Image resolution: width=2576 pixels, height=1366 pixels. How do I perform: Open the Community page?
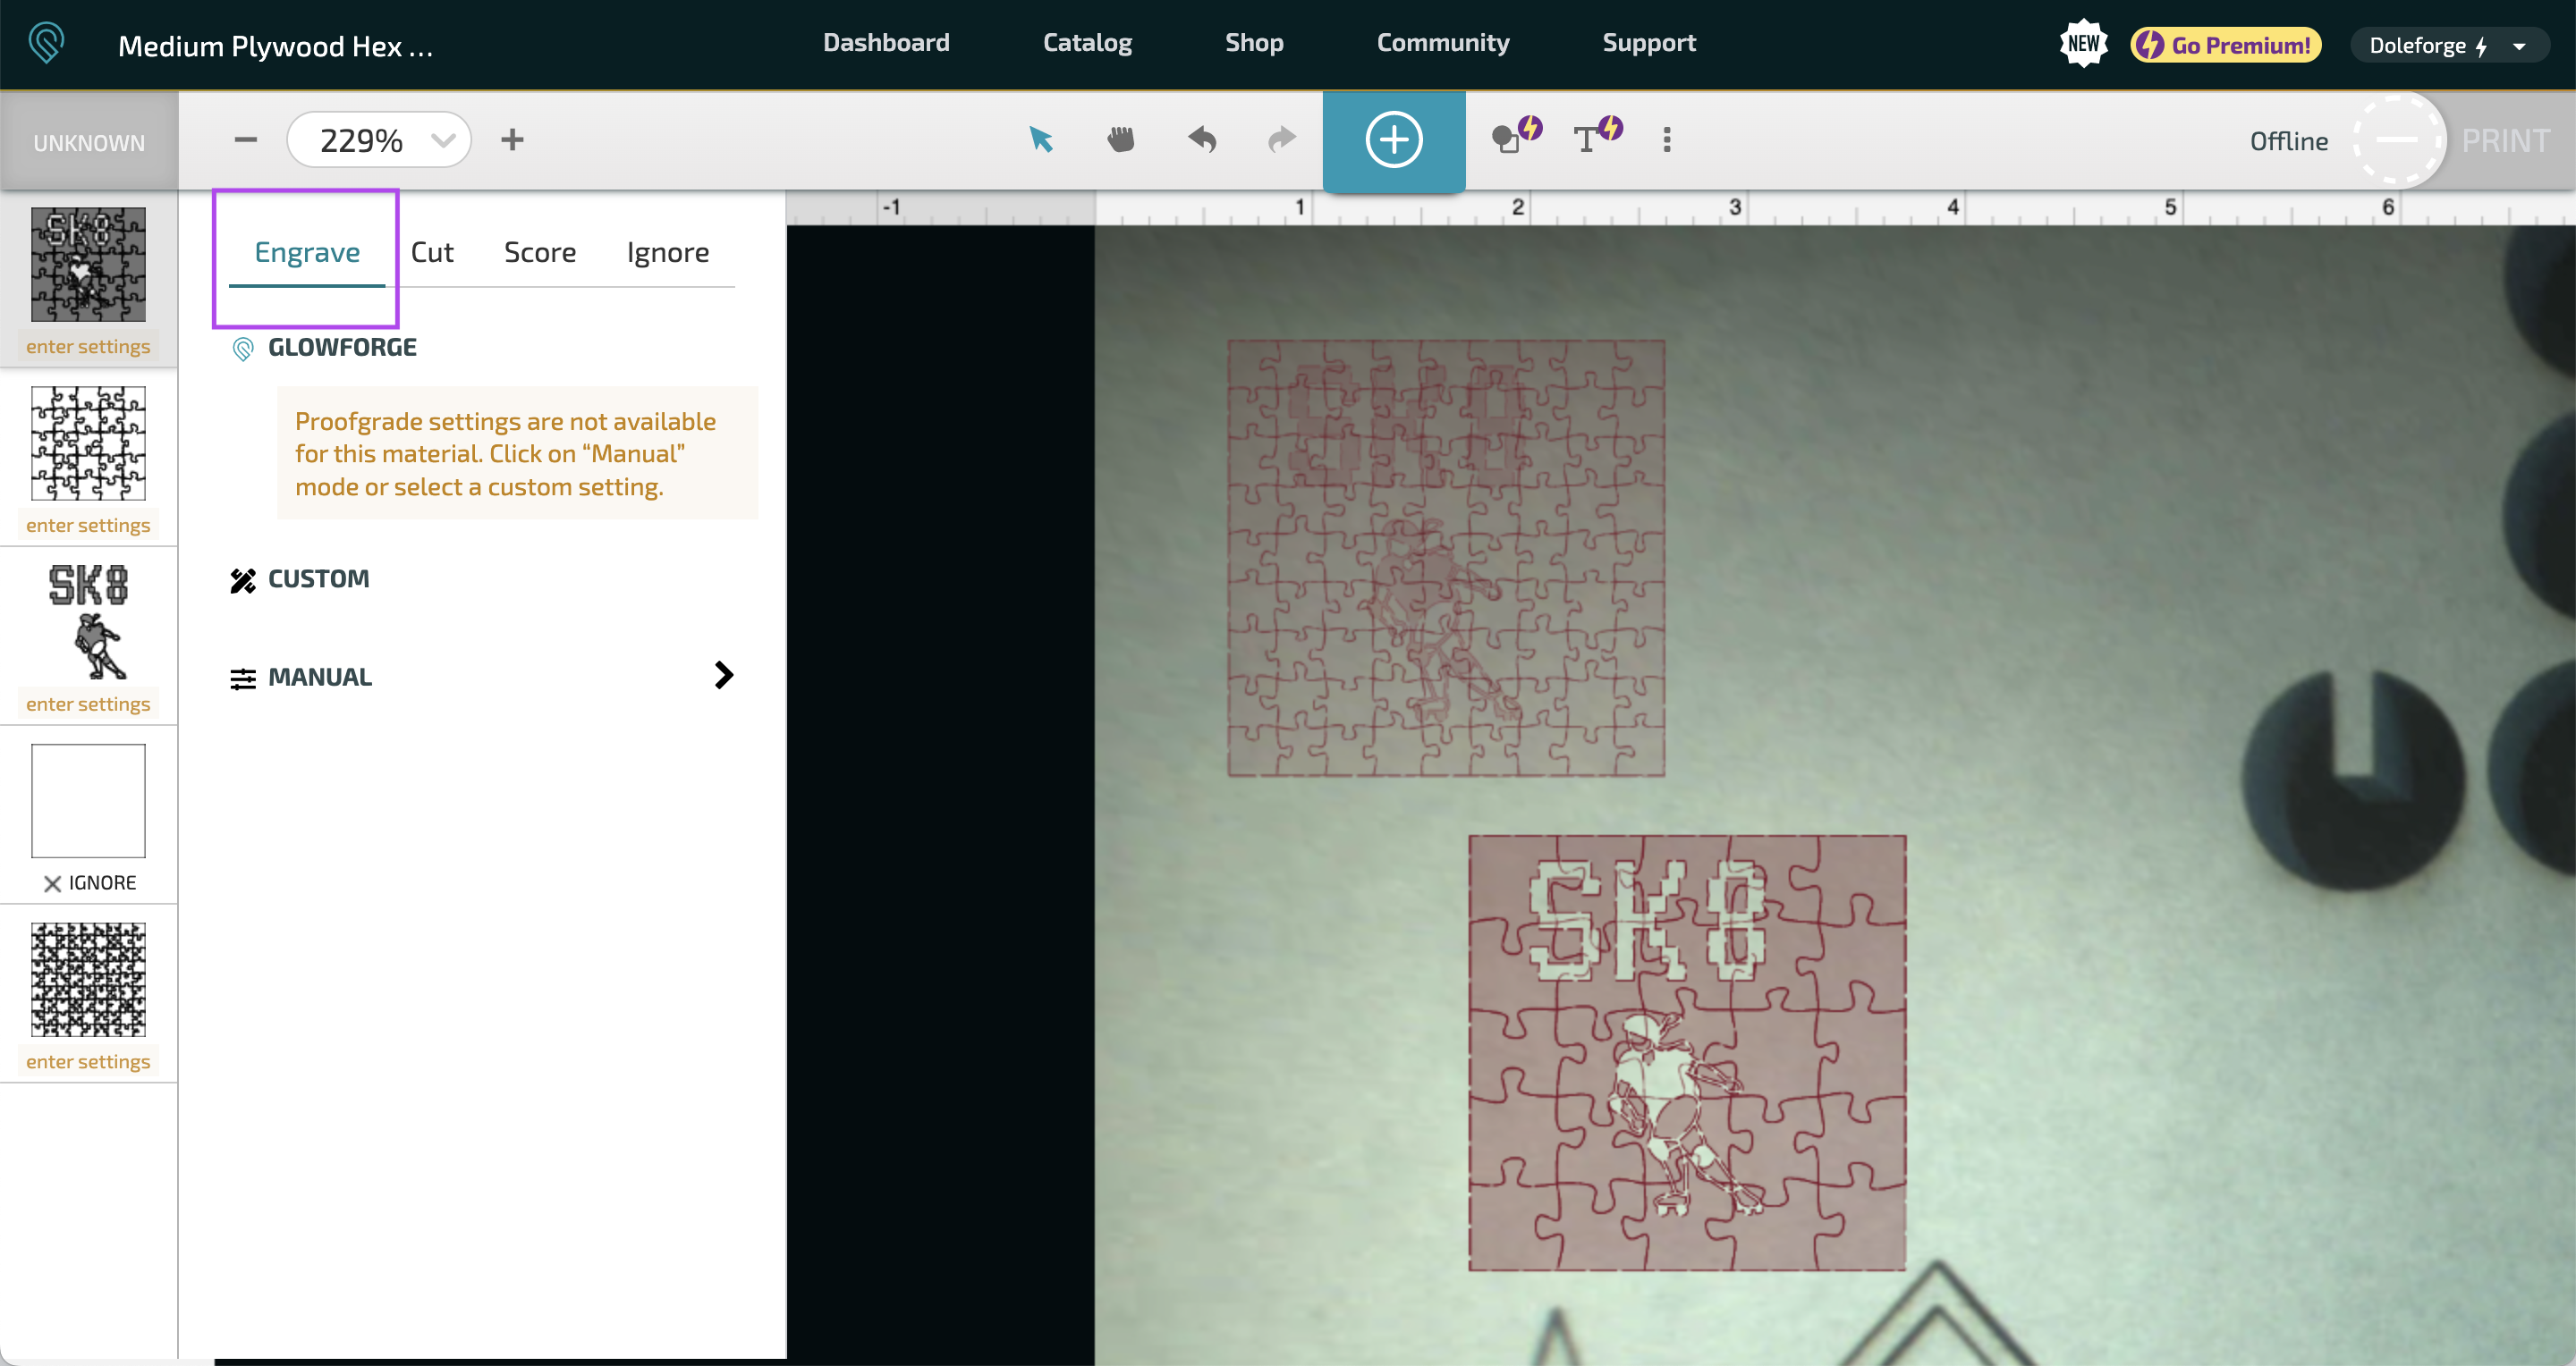[x=1442, y=42]
